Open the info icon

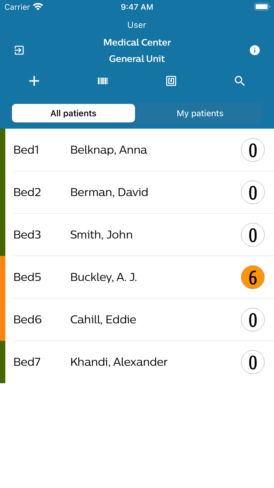click(255, 50)
